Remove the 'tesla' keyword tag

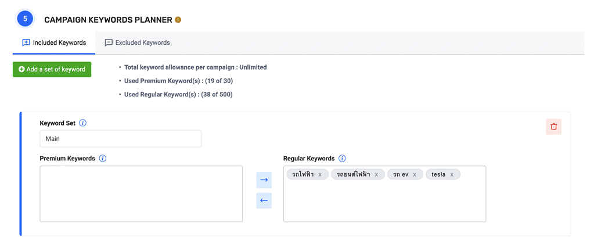(x=452, y=174)
